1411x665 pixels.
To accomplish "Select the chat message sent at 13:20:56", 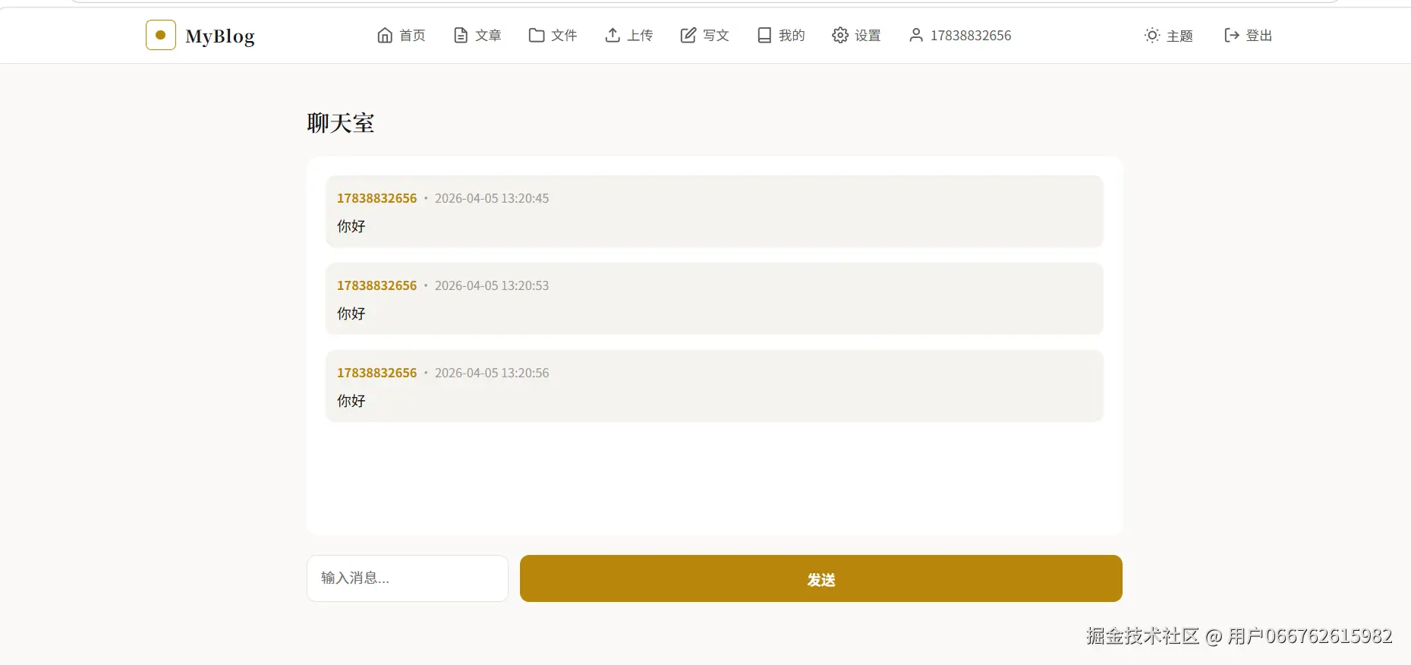I will click(714, 386).
